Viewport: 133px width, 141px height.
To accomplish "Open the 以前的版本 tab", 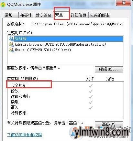I will coord(100,15).
